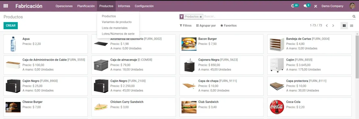
Task: Open the Operaciones menu
Action: click(64, 6)
